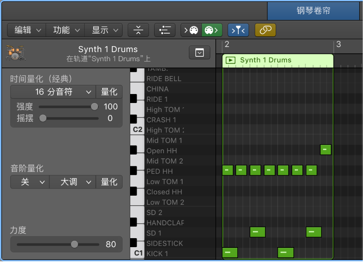Toggle MIDI In palette button
The height and width of the screenshot is (262, 363).
pos(191,30)
